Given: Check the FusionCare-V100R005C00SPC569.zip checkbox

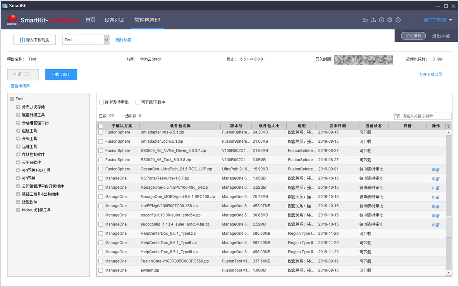Looking at the screenshot, I should click(101, 261).
